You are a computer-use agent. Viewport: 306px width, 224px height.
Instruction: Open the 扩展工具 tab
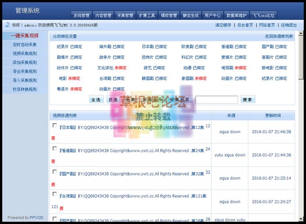147,15
